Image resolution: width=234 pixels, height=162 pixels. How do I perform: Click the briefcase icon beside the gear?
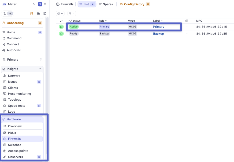point(38,13)
